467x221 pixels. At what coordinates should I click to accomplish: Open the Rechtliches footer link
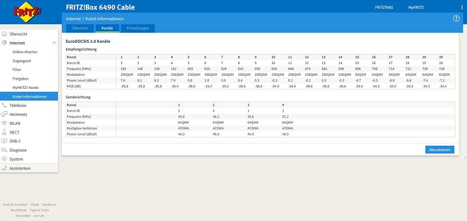point(19,210)
